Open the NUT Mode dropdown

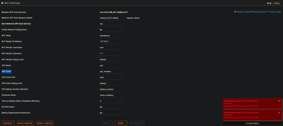coord(112,36)
